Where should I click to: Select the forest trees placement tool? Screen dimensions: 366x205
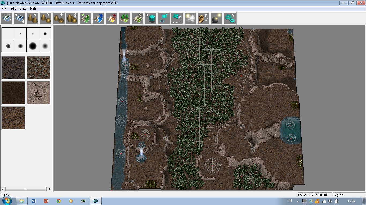[x=125, y=18]
